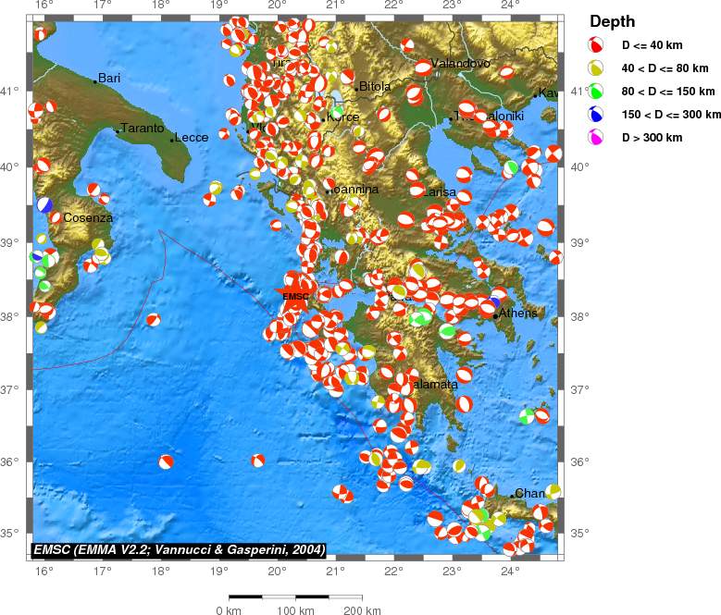The image size is (721, 615).
Task: Click the Valandovo town label
Action: [461, 64]
